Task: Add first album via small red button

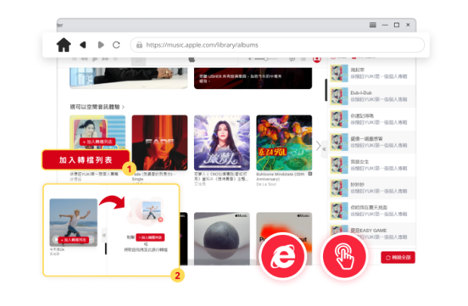Action: [97, 141]
